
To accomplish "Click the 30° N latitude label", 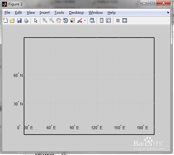I will [18, 104].
